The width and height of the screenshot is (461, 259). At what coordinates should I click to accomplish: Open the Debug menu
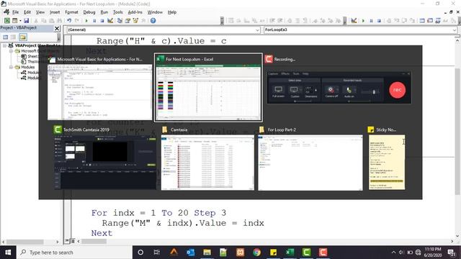[89, 12]
